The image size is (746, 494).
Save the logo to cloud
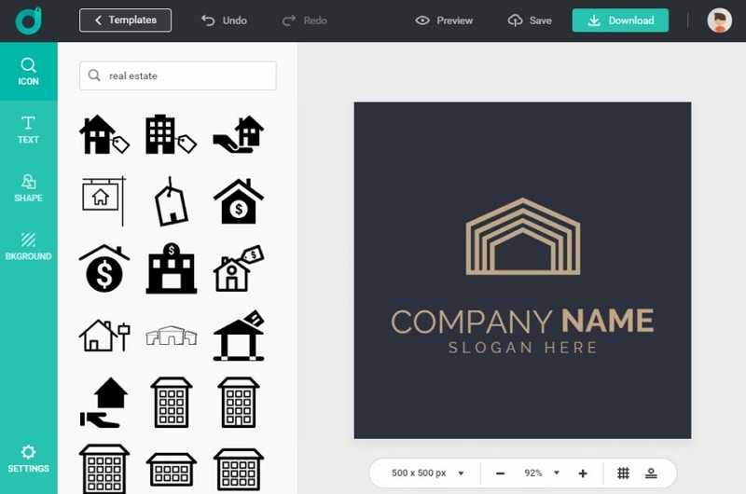(x=530, y=21)
